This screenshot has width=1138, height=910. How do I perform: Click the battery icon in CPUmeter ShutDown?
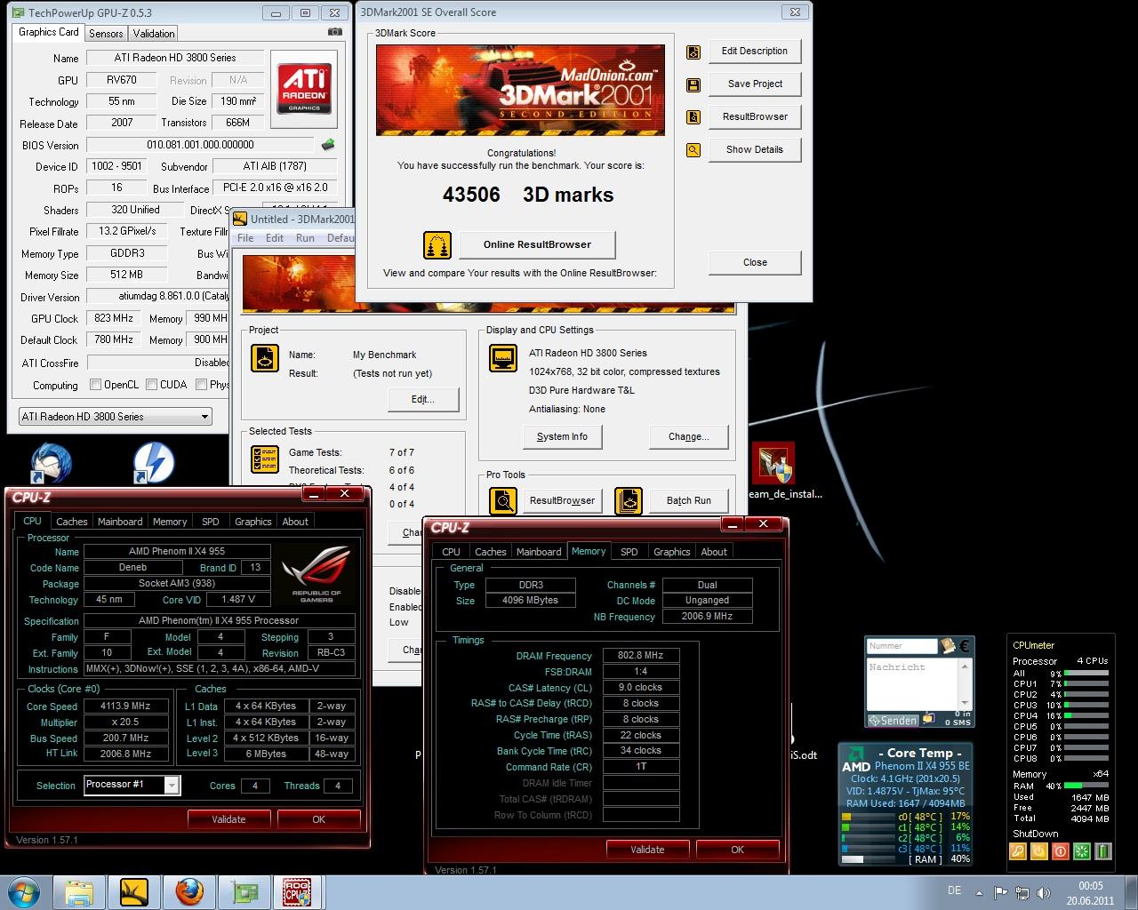coord(1103,851)
